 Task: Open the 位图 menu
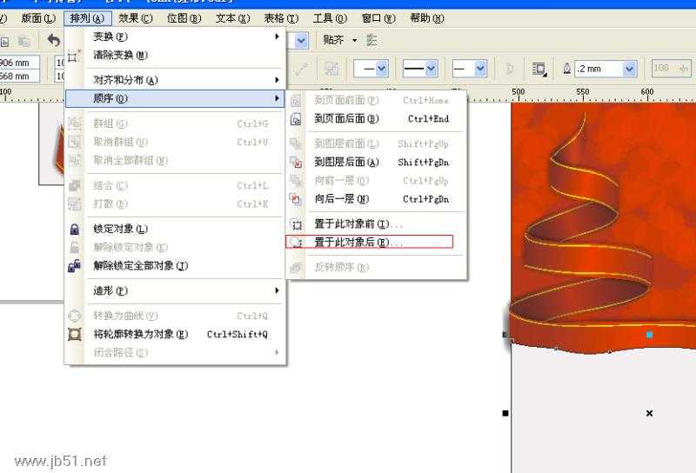click(x=184, y=18)
